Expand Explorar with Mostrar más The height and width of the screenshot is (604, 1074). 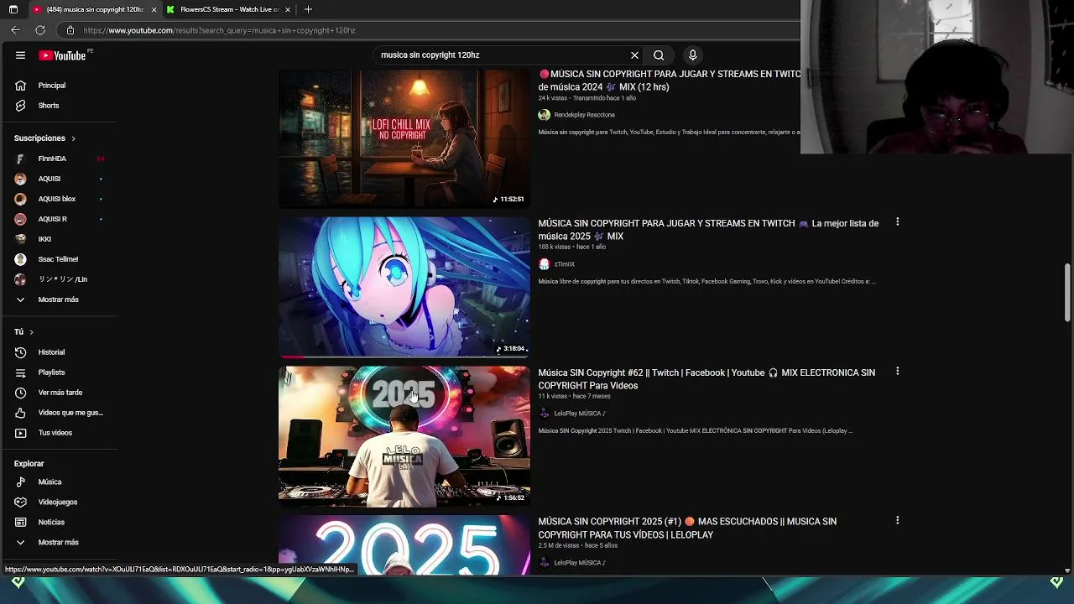tap(59, 543)
